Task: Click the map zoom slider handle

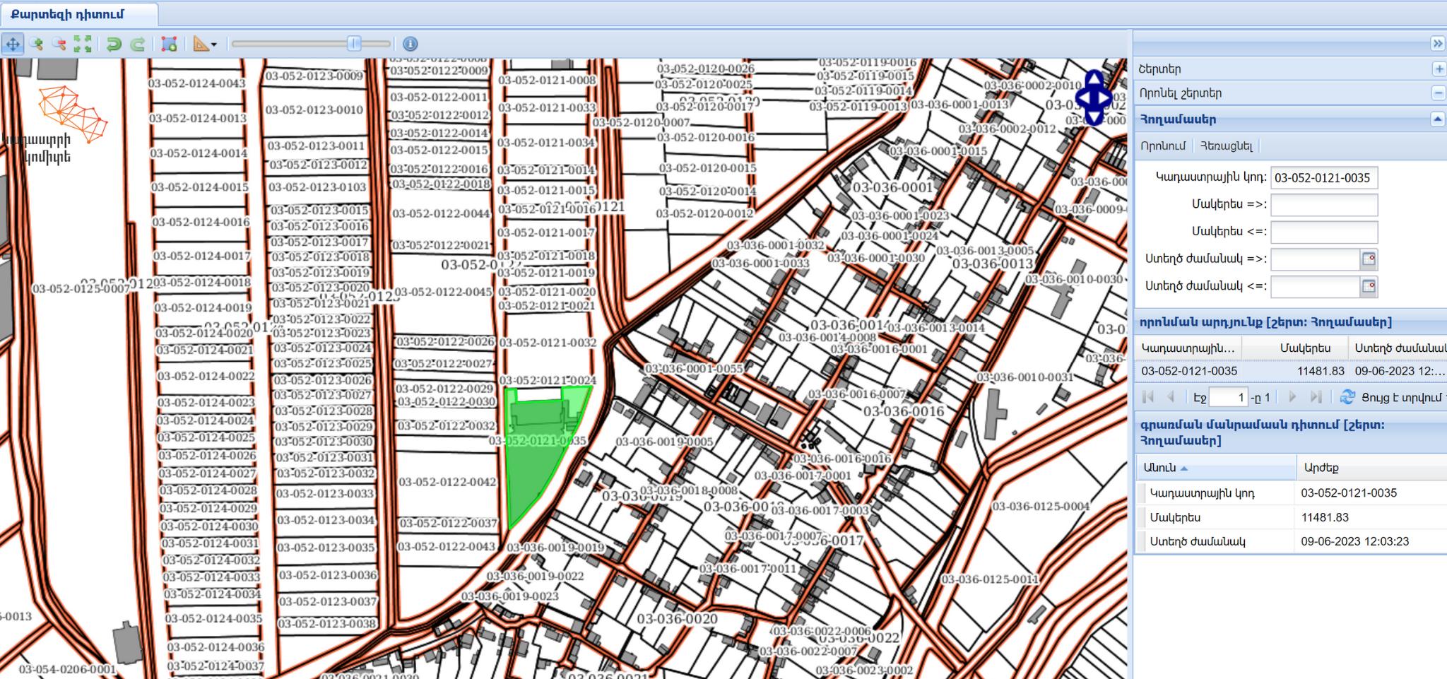Action: coord(354,44)
